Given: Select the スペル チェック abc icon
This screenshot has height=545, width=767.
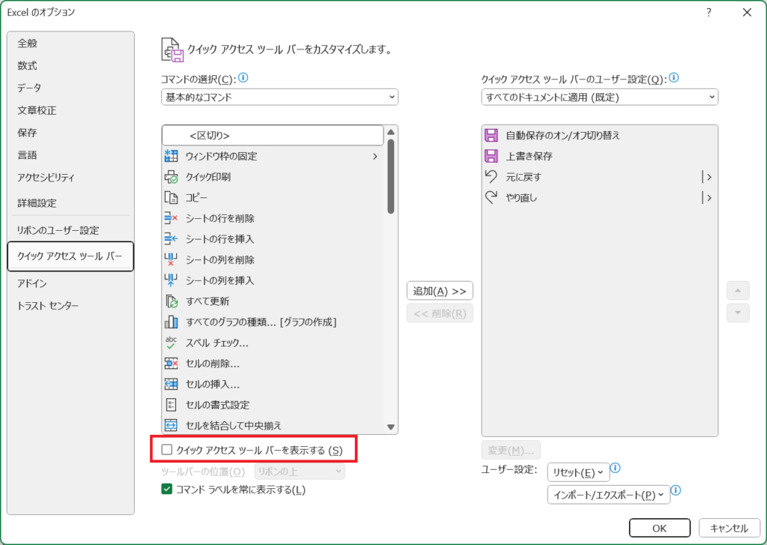Looking at the screenshot, I should point(171,343).
